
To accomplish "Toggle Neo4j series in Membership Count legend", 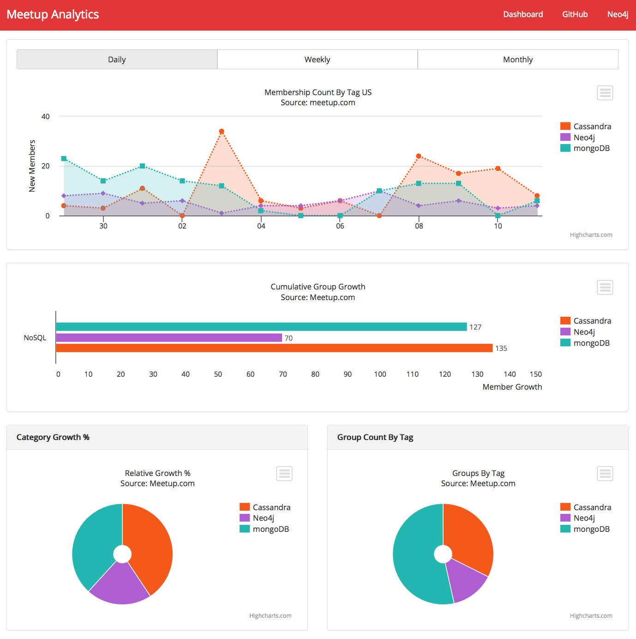I will 578,138.
